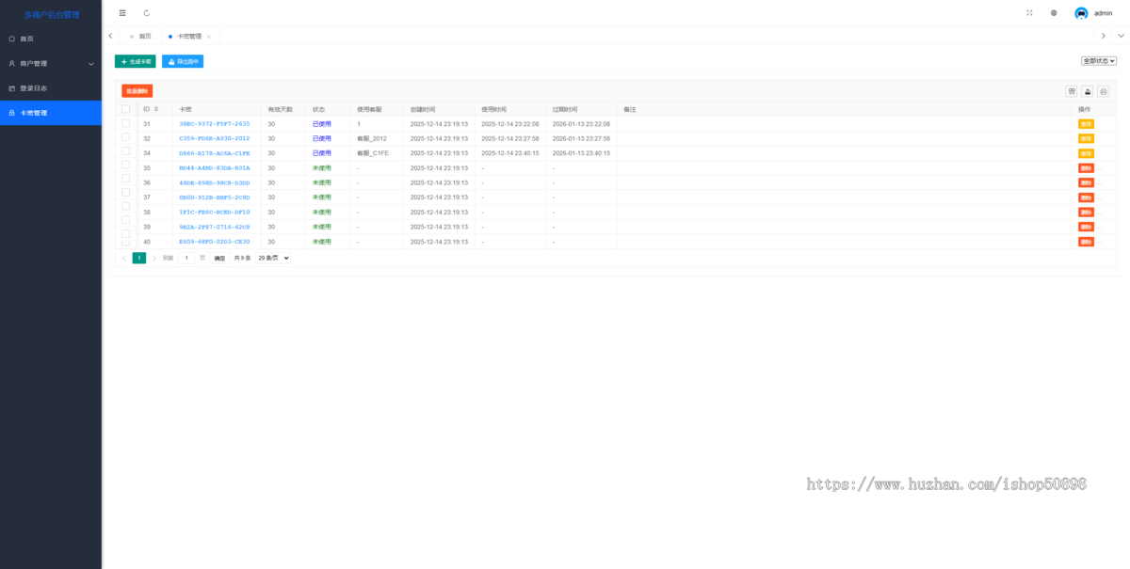Select checkbox for row ID 34

coord(126,151)
